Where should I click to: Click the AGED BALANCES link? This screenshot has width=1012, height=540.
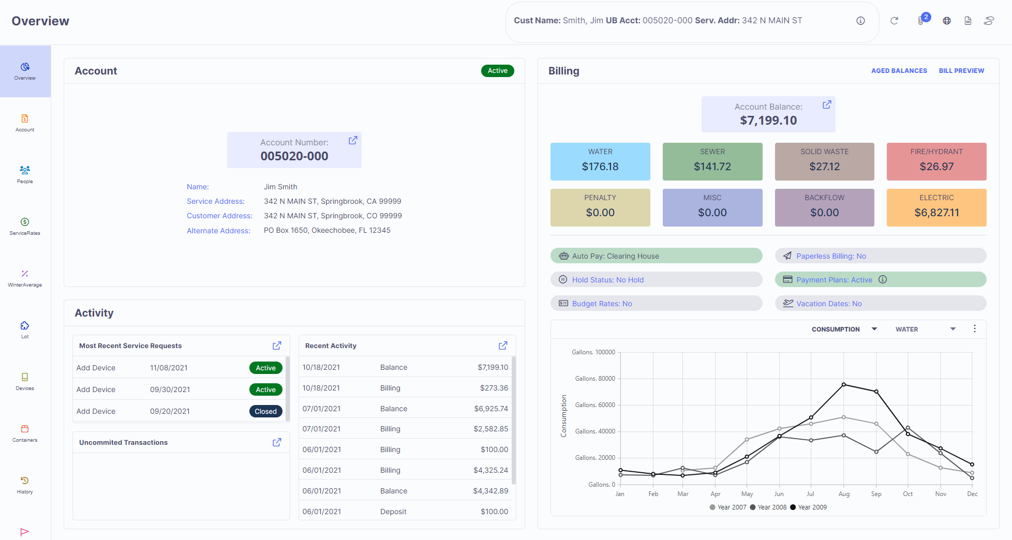pos(899,71)
